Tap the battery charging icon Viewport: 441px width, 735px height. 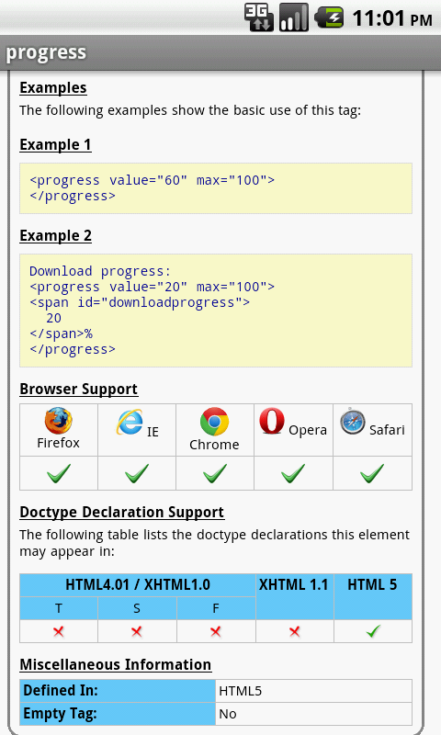point(329,17)
